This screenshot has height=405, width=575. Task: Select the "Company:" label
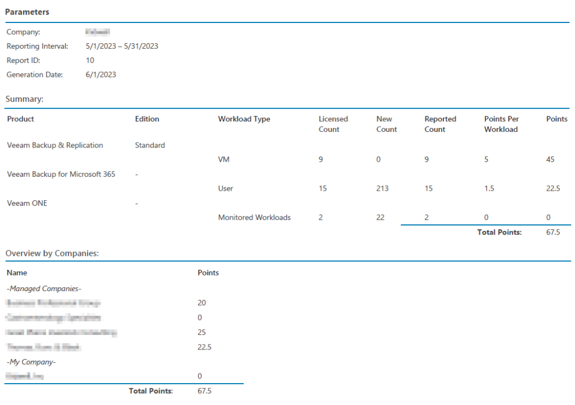click(24, 32)
